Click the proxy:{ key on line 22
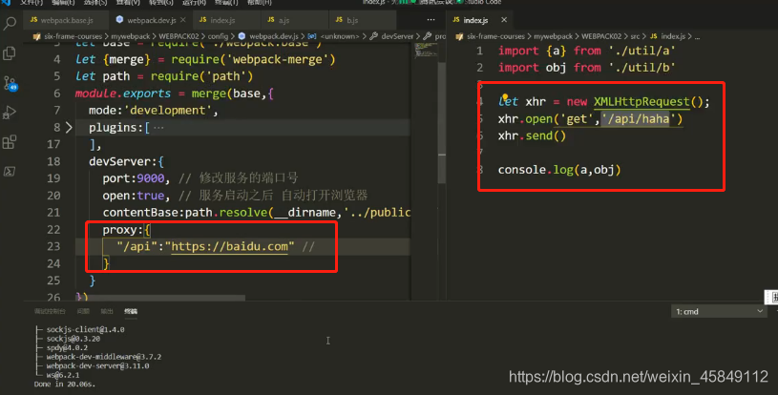This screenshot has height=395, width=778. tap(126, 230)
